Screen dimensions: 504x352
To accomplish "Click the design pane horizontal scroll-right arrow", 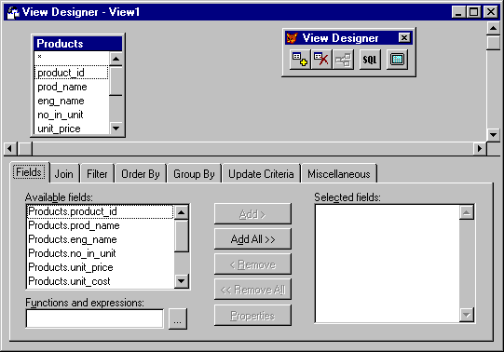I will (x=480, y=149).
